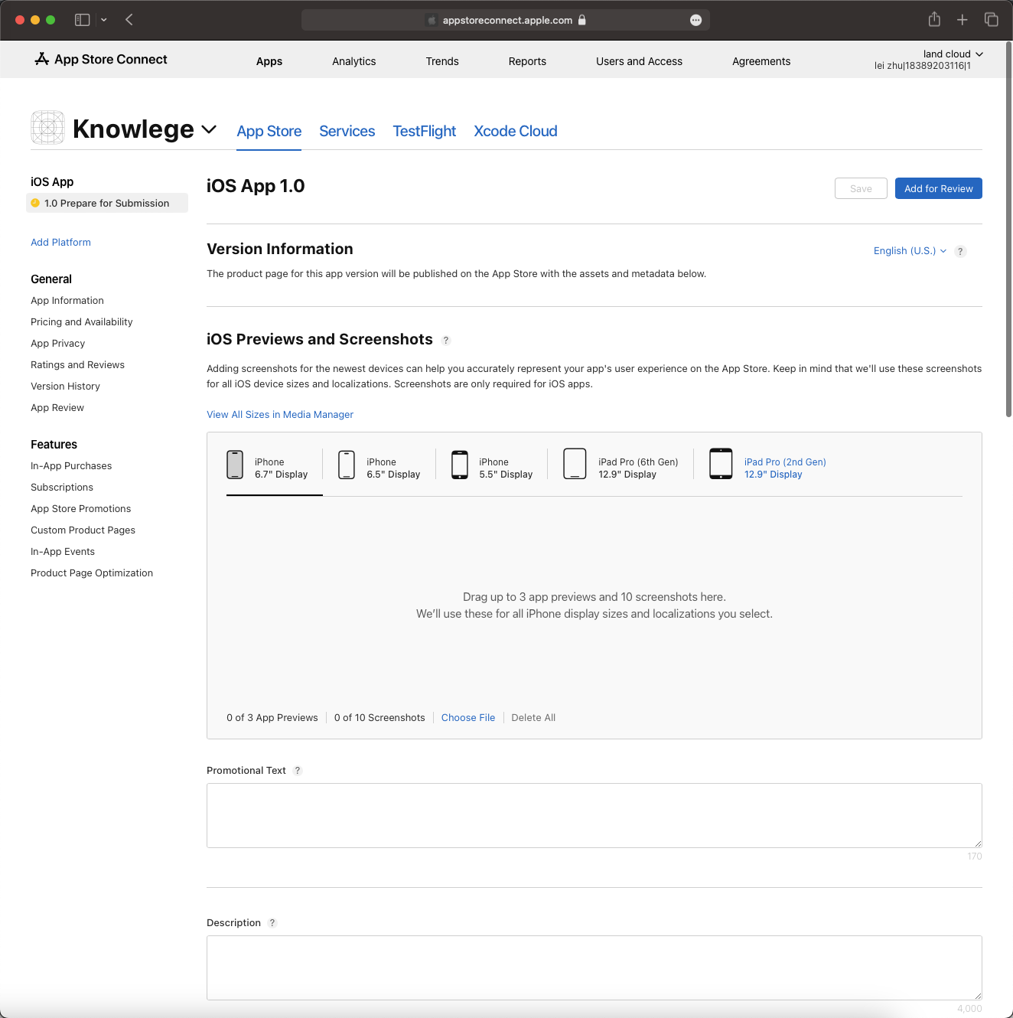This screenshot has width=1013, height=1018.
Task: Expand the Knowlege app switcher chevron
Action: click(209, 129)
